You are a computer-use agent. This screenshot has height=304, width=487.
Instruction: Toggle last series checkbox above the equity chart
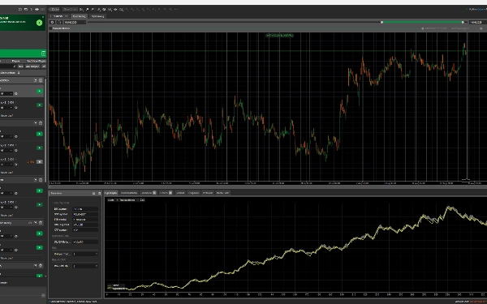[141, 200]
